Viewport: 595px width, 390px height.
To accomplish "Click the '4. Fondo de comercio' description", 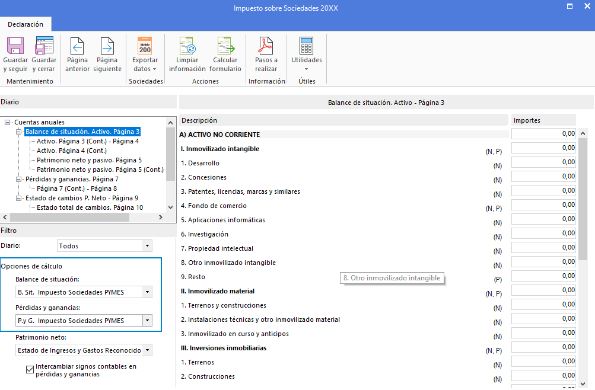I will tap(214, 206).
